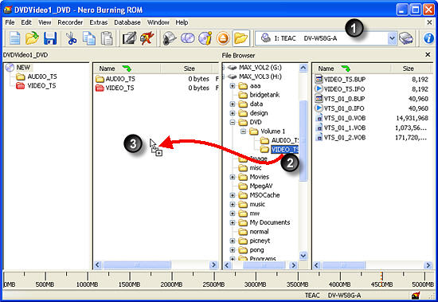The image size is (438, 302).
Task: Save the compilation using the floppy disk icon
Action: point(50,38)
